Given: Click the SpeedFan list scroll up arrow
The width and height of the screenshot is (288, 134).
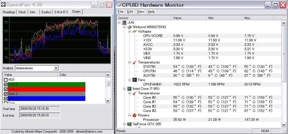Looking at the screenshot, I should tap(108, 75).
